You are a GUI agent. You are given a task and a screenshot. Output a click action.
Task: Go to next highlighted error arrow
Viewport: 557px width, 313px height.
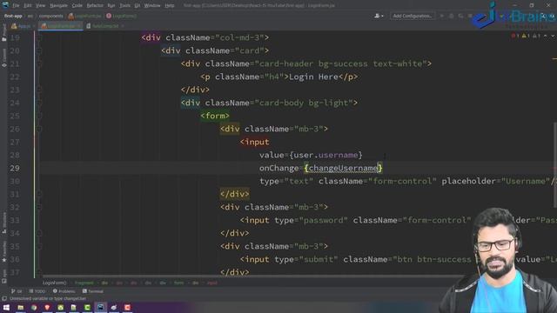[553, 36]
